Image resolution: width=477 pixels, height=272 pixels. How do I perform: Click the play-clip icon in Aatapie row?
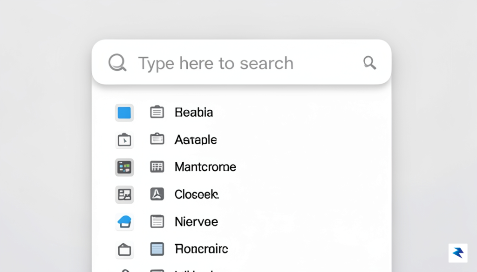click(x=124, y=140)
